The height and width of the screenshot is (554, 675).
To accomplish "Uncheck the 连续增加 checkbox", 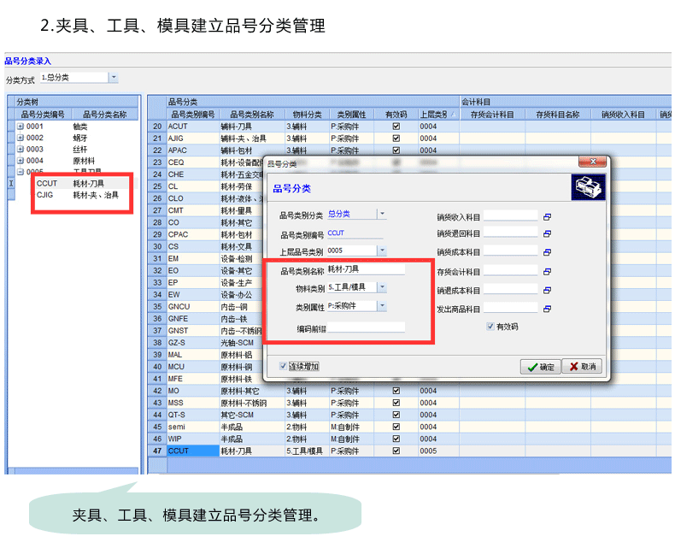I will (x=284, y=366).
